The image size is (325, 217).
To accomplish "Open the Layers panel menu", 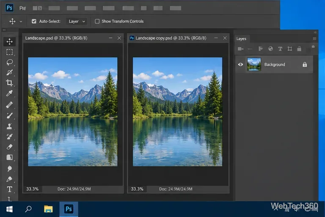I will point(314,39).
